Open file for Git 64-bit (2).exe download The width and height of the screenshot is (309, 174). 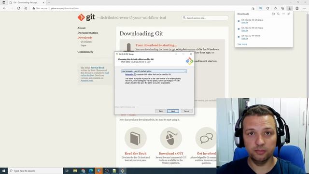click(x=245, y=23)
